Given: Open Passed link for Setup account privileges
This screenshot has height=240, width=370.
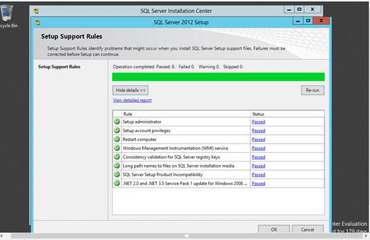Looking at the screenshot, I should pyautogui.click(x=258, y=131).
